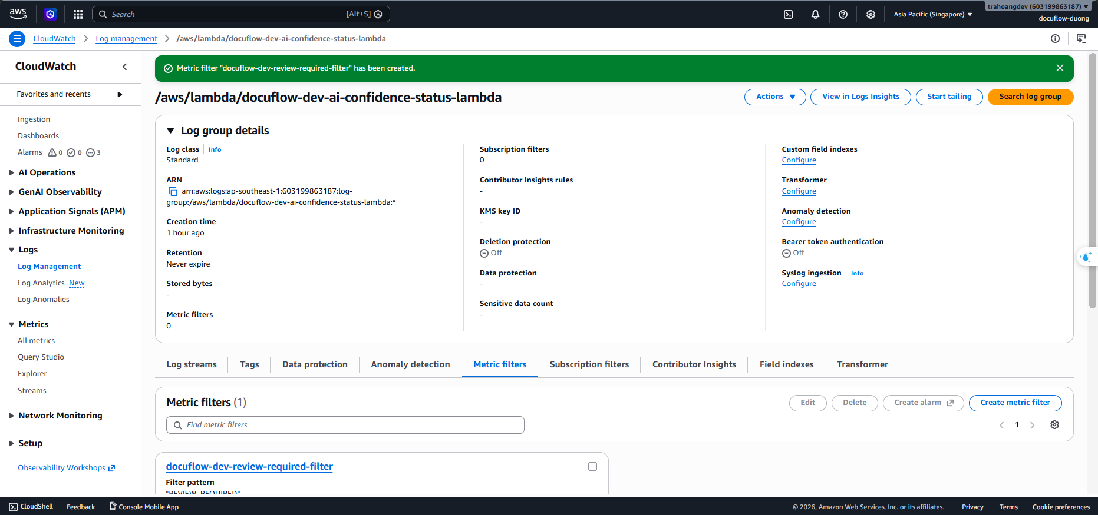
Task: Expand GenAI Observability in sidebar
Action: click(11, 192)
